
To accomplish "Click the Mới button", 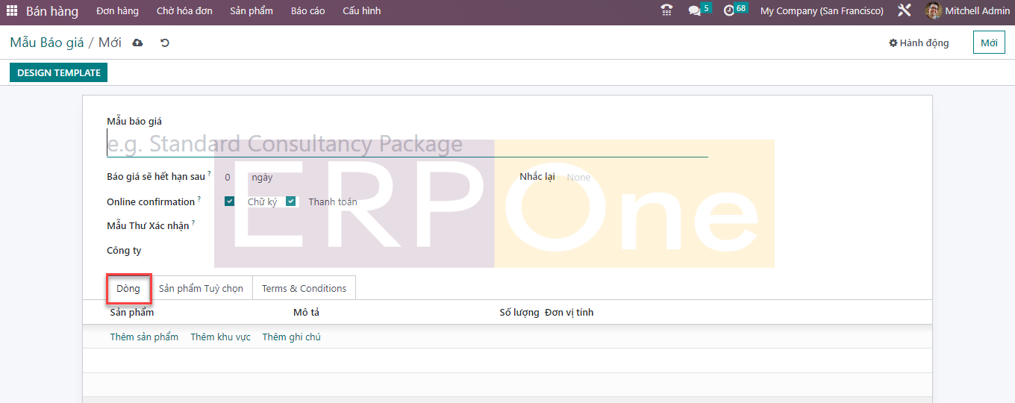I will pyautogui.click(x=989, y=43).
